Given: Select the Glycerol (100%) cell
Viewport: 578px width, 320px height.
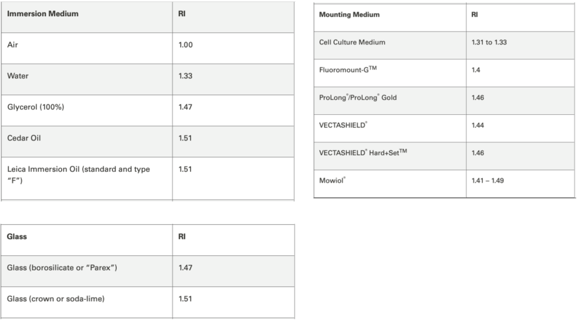Looking at the screenshot, I should pyautogui.click(x=35, y=107).
